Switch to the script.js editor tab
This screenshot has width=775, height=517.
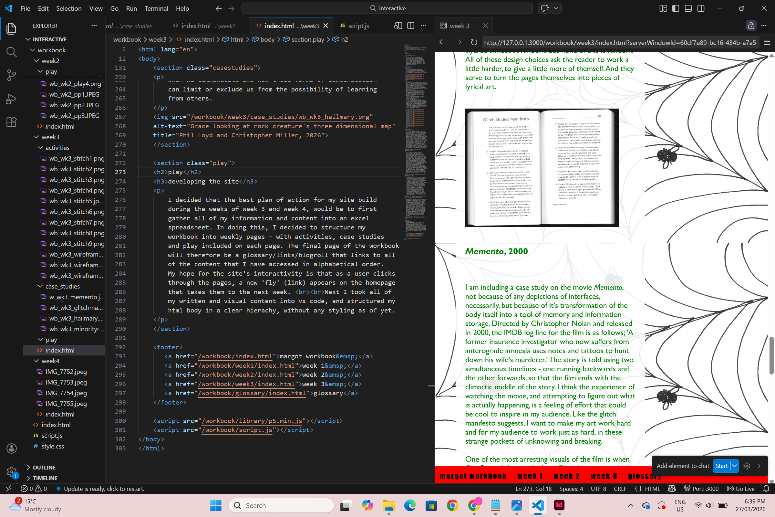pos(358,26)
